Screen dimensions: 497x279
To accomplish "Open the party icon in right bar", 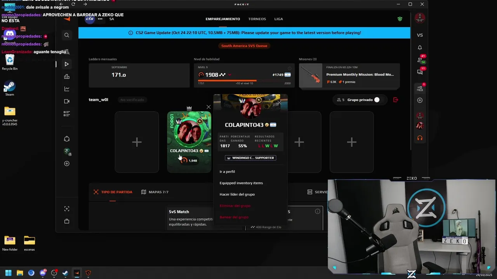I will (420, 88).
